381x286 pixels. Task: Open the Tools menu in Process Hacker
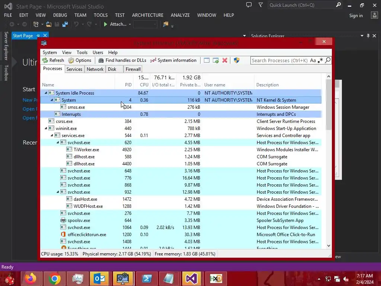[x=82, y=53]
